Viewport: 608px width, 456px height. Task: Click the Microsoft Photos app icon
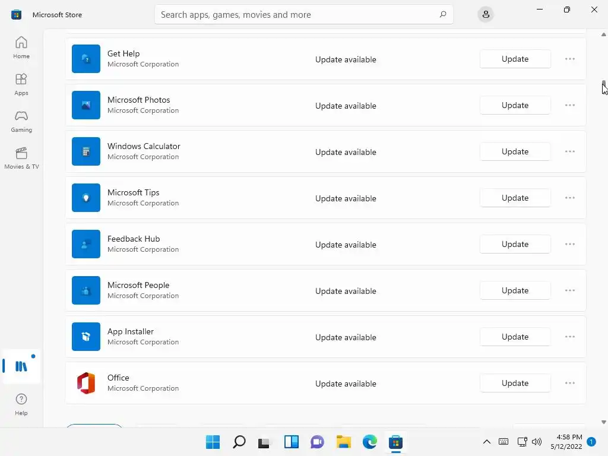(x=86, y=105)
